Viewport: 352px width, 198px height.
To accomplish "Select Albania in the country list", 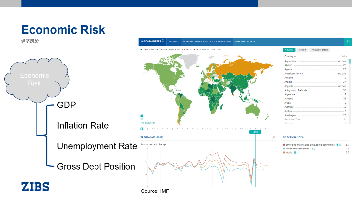I will (x=315, y=65).
